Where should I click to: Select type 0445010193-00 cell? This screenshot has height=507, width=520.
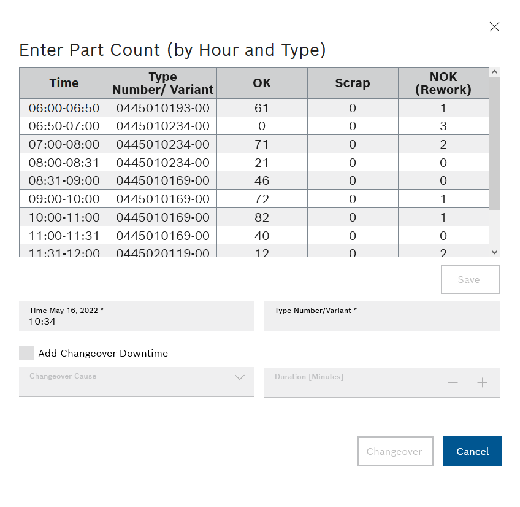pyautogui.click(x=162, y=108)
